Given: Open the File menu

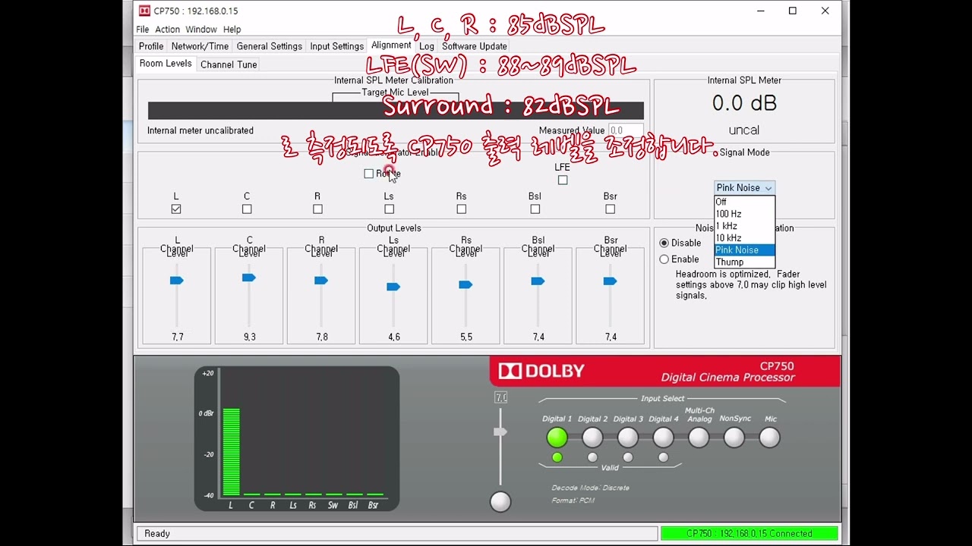Looking at the screenshot, I should tap(143, 30).
